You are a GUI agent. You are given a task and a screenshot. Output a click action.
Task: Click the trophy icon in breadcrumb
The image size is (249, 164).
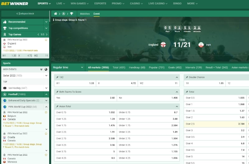click(x=72, y=14)
